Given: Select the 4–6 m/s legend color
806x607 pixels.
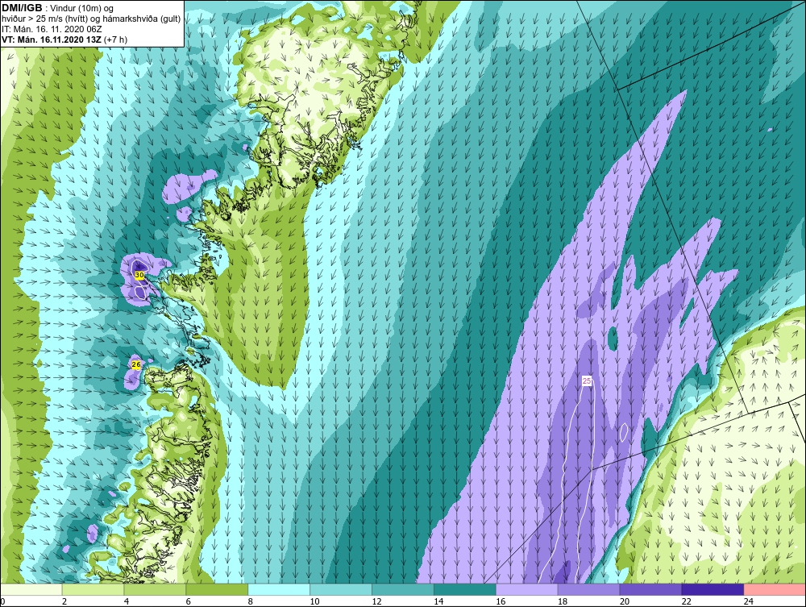Looking at the screenshot, I should click(x=155, y=589).
